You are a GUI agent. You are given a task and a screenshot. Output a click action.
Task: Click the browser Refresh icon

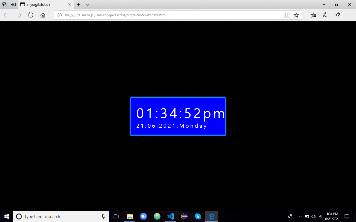click(31, 15)
